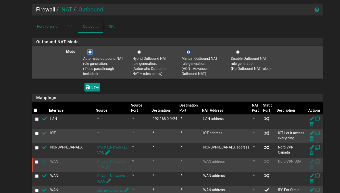Screen dimensions: 340x193
Task: Switch to the NPt tab
Action: (111, 26)
